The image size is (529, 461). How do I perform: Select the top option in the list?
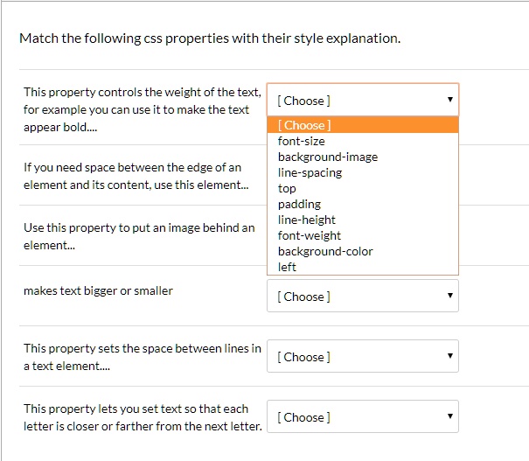pos(288,188)
